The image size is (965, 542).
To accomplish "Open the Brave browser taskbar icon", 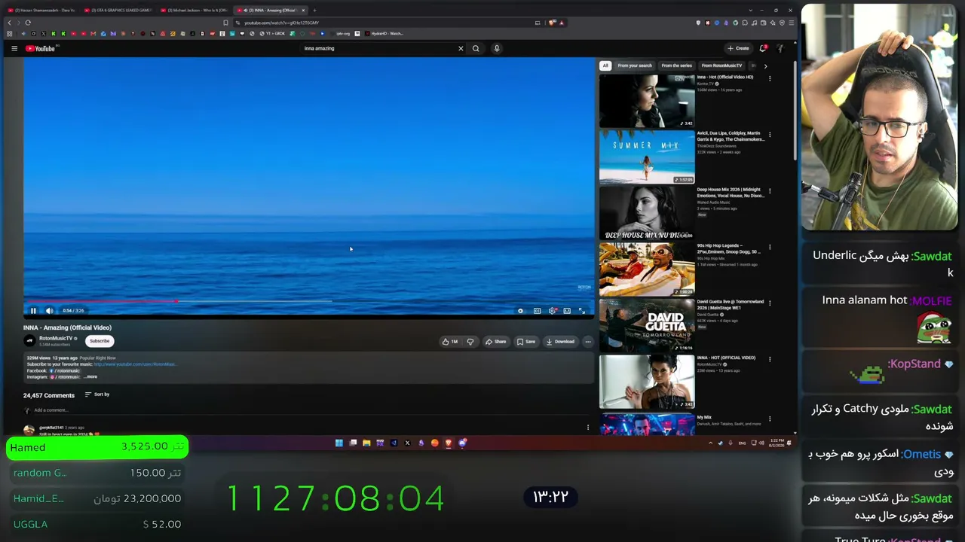I will pos(448,443).
